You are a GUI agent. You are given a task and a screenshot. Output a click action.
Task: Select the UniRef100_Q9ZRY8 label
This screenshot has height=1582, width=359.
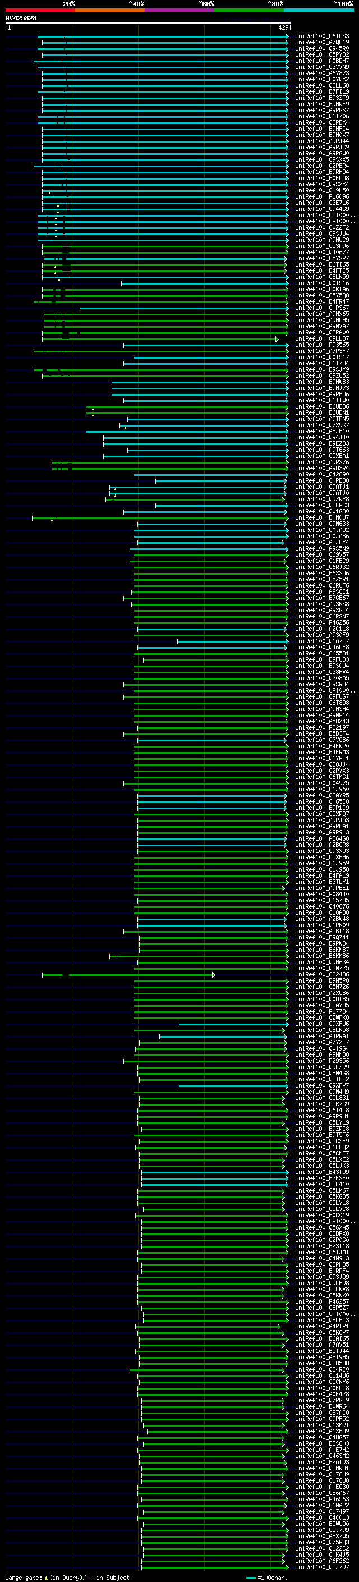[321, 499]
